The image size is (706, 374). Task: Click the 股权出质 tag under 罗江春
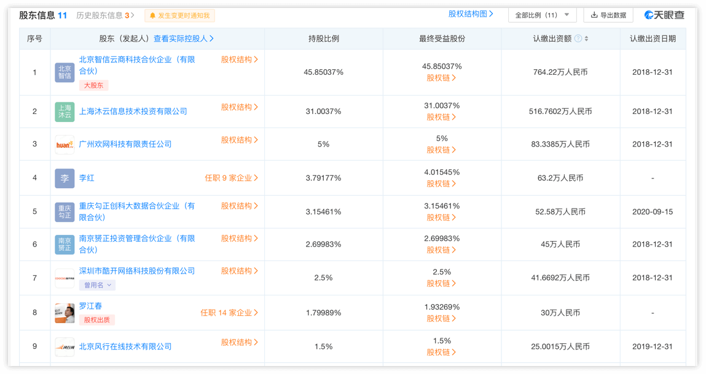click(97, 320)
